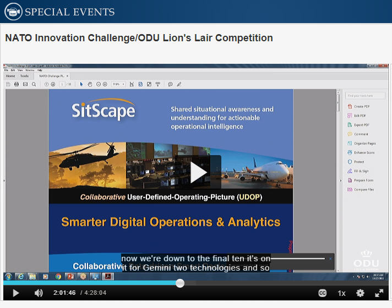Open Enhance Scans in tools pane
The height and width of the screenshot is (308, 392).
tap(361, 153)
